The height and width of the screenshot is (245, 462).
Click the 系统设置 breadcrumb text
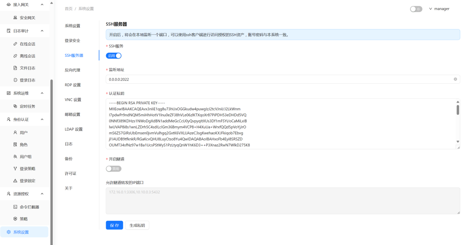click(x=86, y=9)
